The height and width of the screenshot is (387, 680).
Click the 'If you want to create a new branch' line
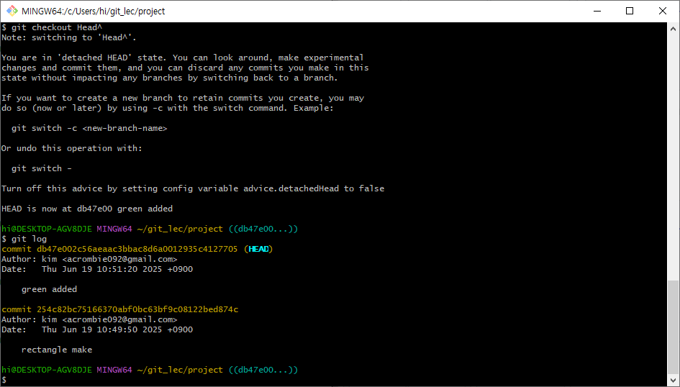coord(183,99)
